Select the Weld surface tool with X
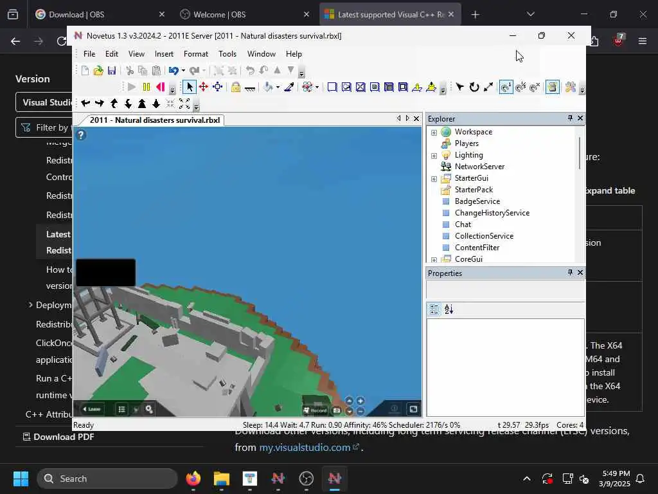 (x=360, y=87)
